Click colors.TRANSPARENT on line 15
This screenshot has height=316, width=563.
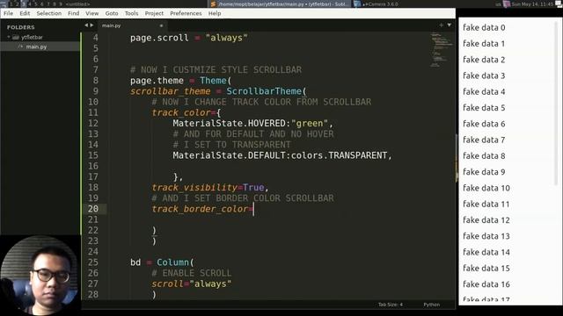[x=340, y=155]
